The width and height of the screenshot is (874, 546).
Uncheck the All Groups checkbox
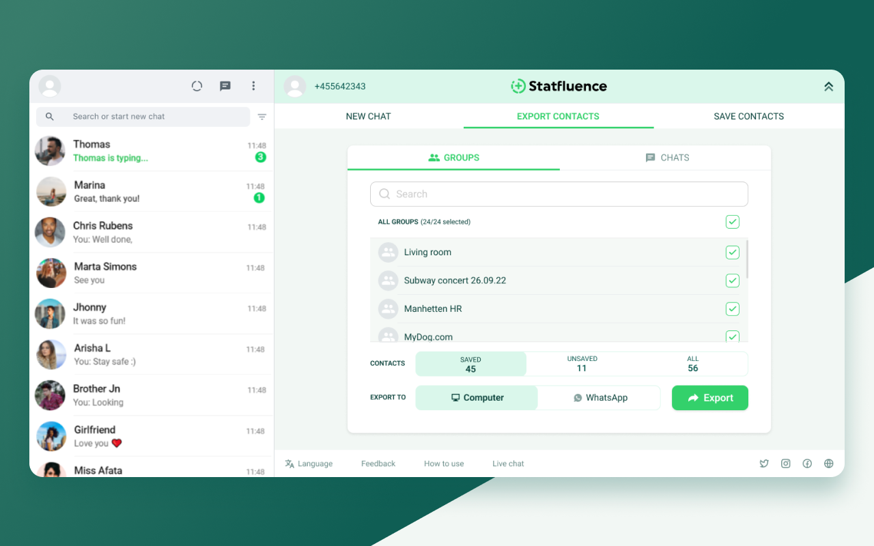tap(732, 222)
